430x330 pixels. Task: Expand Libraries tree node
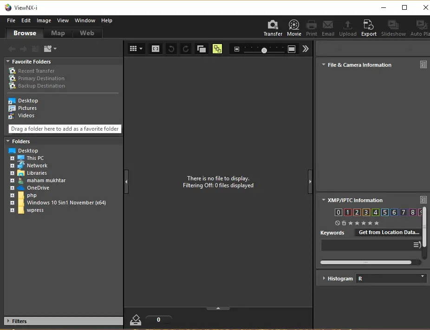tap(12, 173)
